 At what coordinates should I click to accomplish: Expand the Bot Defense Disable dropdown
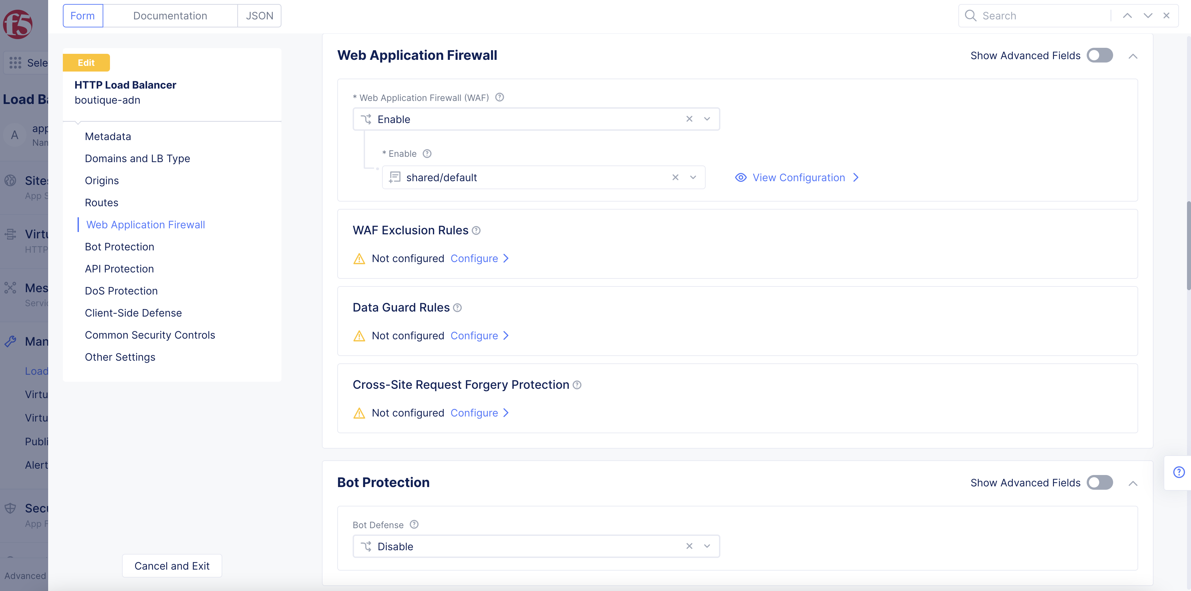click(x=707, y=546)
